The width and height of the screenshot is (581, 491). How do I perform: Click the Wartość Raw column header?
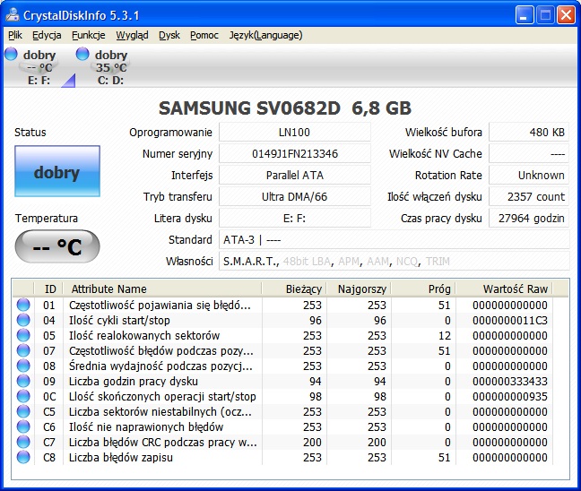click(x=504, y=289)
